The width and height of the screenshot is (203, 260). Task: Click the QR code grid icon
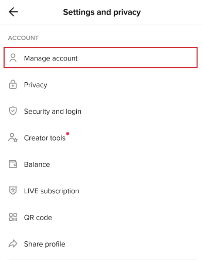[13, 217]
